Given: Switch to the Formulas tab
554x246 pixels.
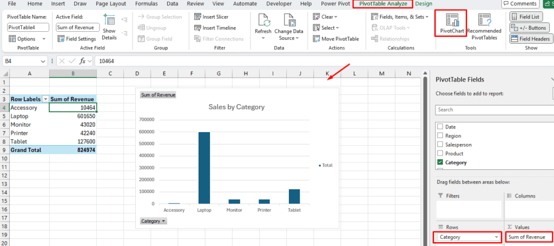Looking at the screenshot, I should coord(146,4).
